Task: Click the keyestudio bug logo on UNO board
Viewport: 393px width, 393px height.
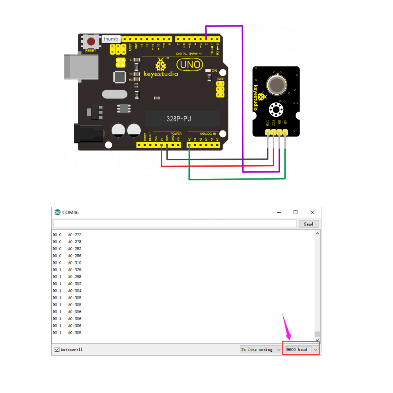Action: click(160, 64)
